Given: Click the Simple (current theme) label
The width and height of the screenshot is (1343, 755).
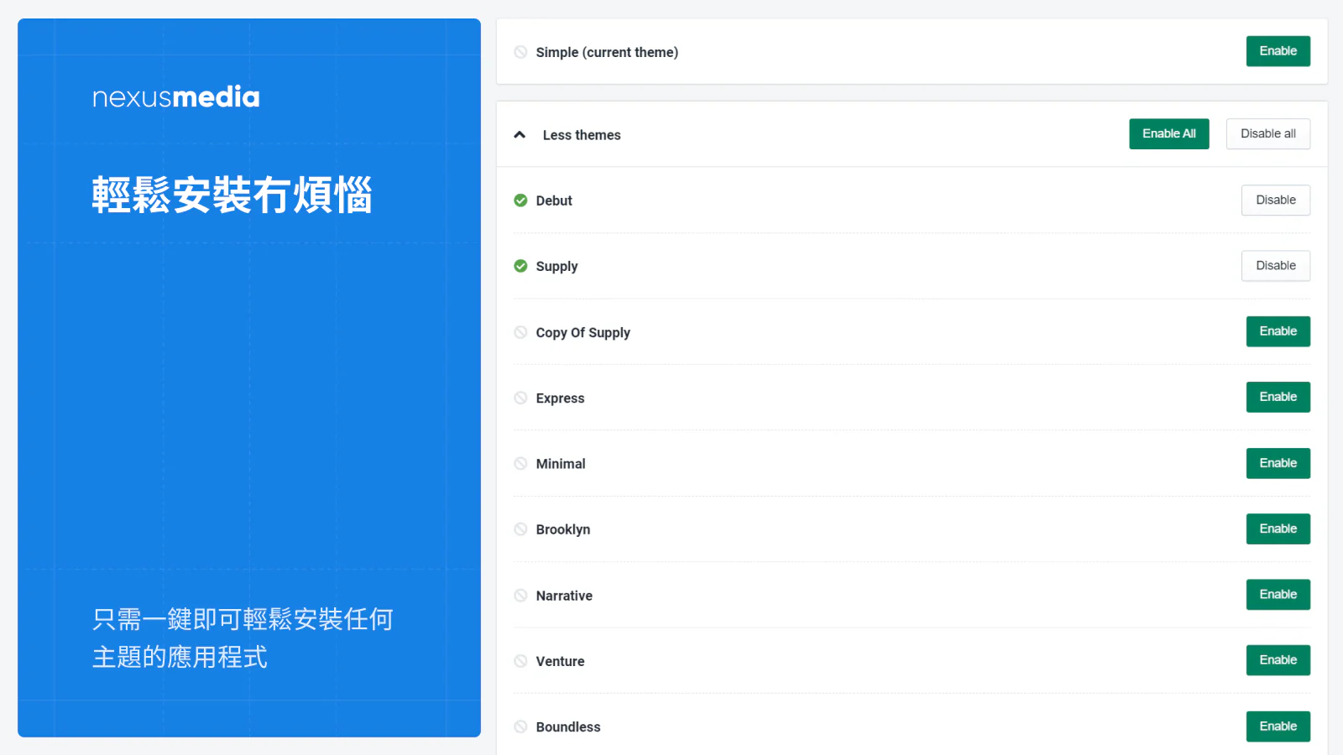Looking at the screenshot, I should [x=607, y=52].
